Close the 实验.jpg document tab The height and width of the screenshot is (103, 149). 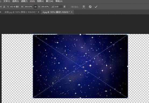point(38,12)
